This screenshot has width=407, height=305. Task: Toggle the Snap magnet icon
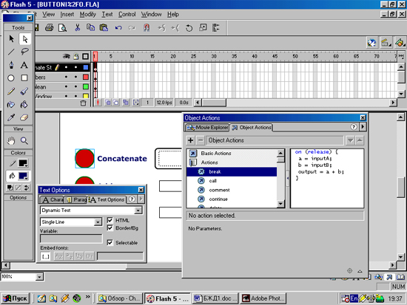[147, 28]
